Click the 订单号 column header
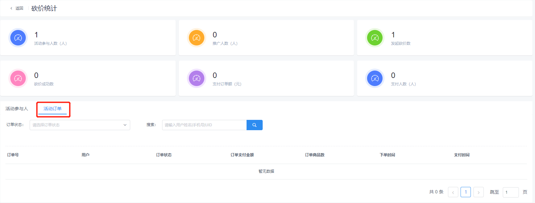Viewport: 535px width, 203px height. (x=13, y=155)
